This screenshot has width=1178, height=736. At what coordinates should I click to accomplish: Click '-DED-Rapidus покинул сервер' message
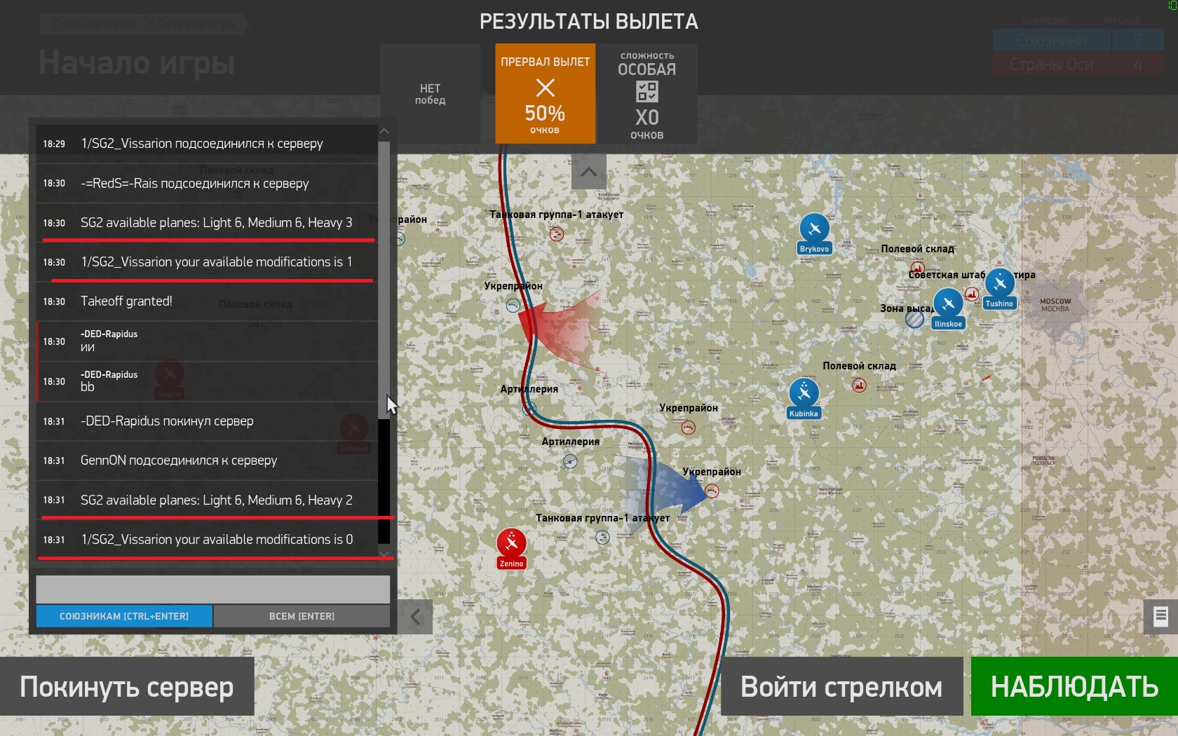(208, 421)
